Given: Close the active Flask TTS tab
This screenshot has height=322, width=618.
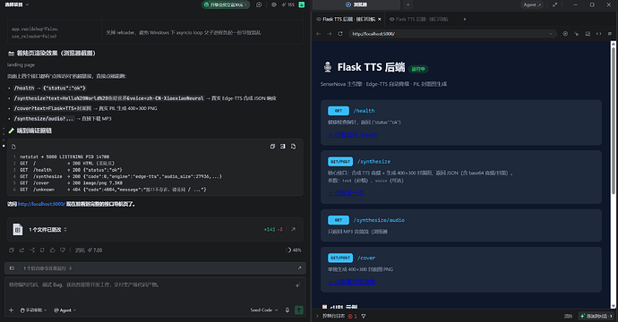Looking at the screenshot, I should tap(380, 19).
